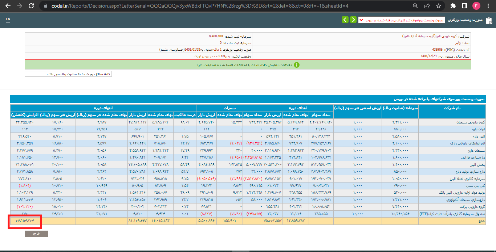Viewport: 496px width, 252px height.
Task: View site info via padlock icon
Action: tap(45, 6)
